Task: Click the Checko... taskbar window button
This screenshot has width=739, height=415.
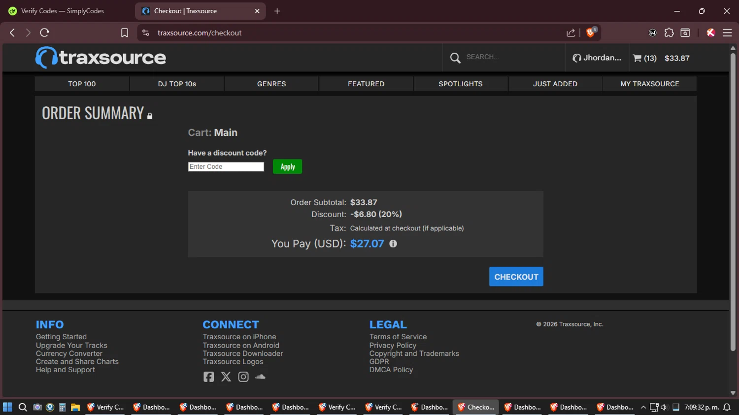Action: click(476, 407)
